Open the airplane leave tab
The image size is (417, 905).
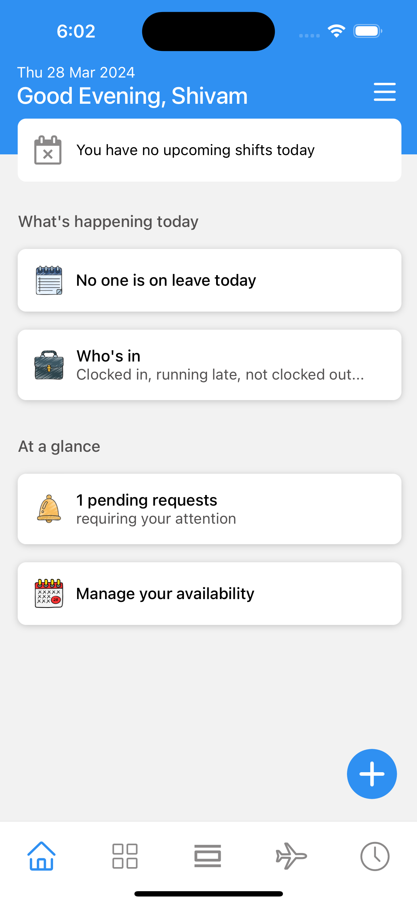point(291,856)
